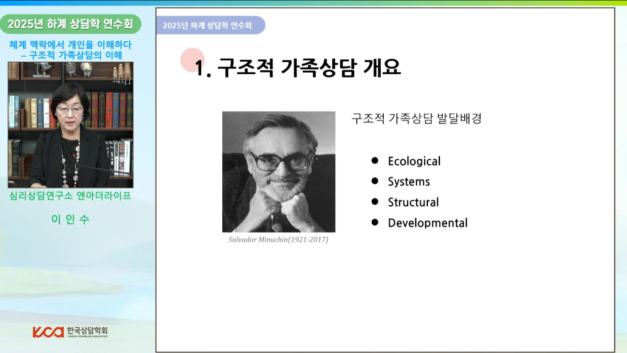Click the purple 2025년 하계 상담학 연수회 slide tag
The height and width of the screenshot is (353, 627).
point(211,26)
